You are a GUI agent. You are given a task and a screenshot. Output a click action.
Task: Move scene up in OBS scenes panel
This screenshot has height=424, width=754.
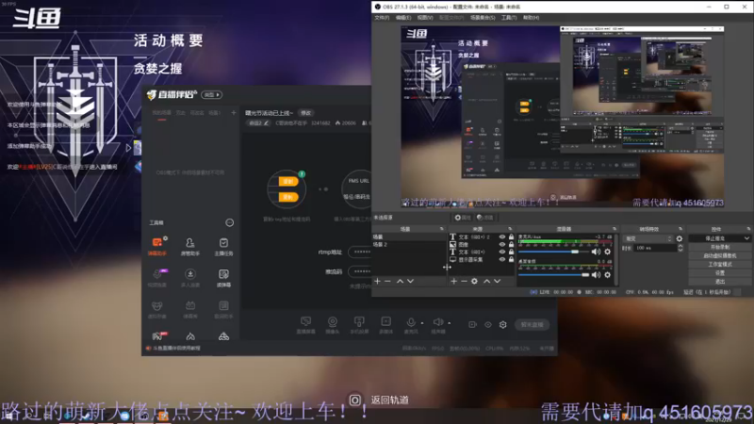click(400, 281)
